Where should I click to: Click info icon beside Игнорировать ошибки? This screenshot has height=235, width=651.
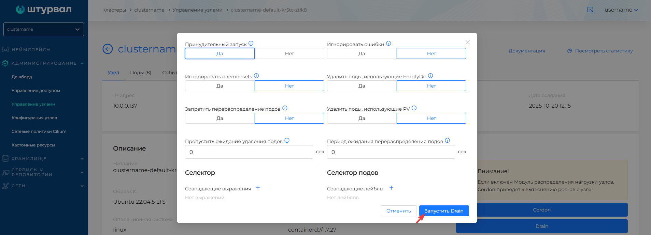(x=388, y=43)
